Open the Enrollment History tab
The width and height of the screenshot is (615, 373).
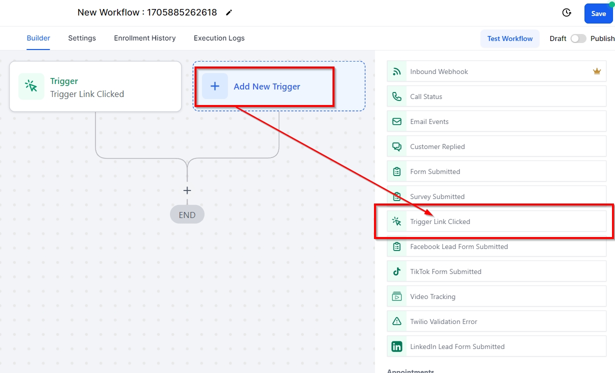[x=144, y=38]
